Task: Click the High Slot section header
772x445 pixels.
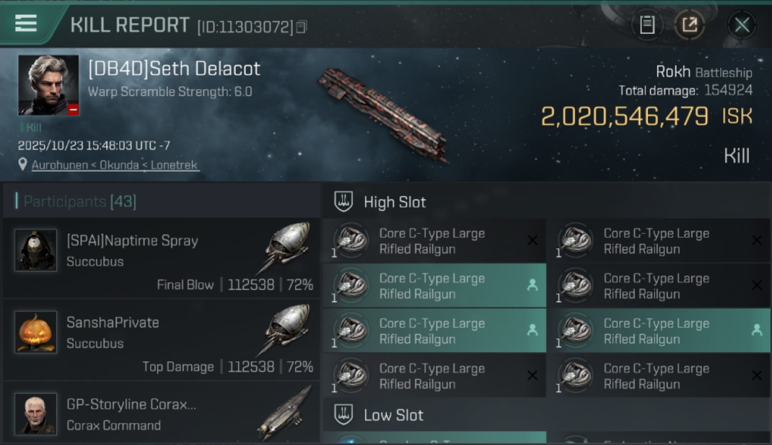Action: point(394,202)
